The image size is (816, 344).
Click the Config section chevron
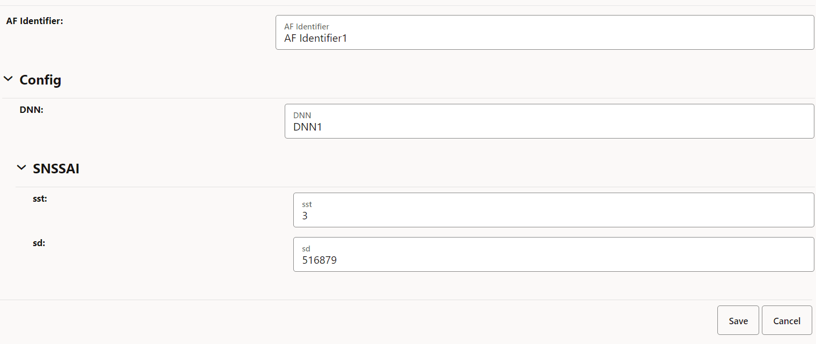(8, 78)
